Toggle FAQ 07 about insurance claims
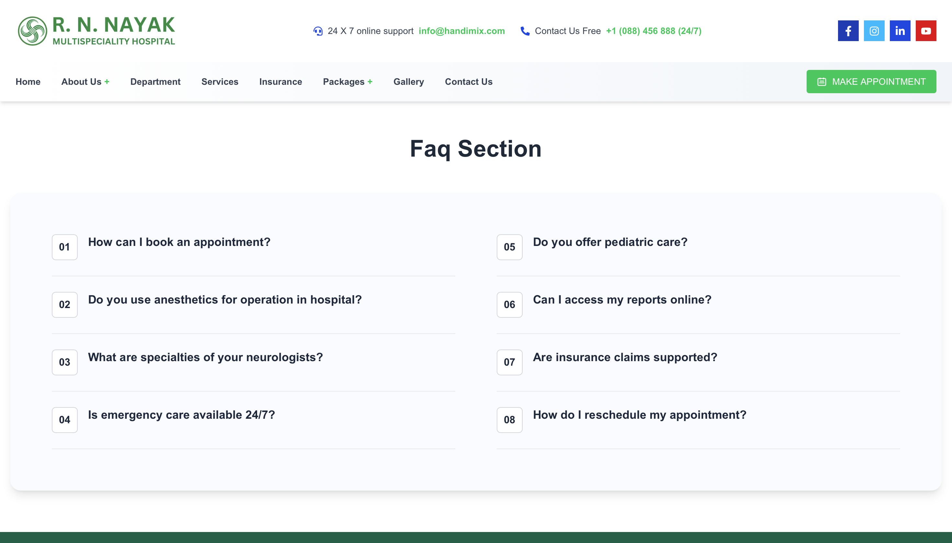This screenshot has width=952, height=543. 625,357
